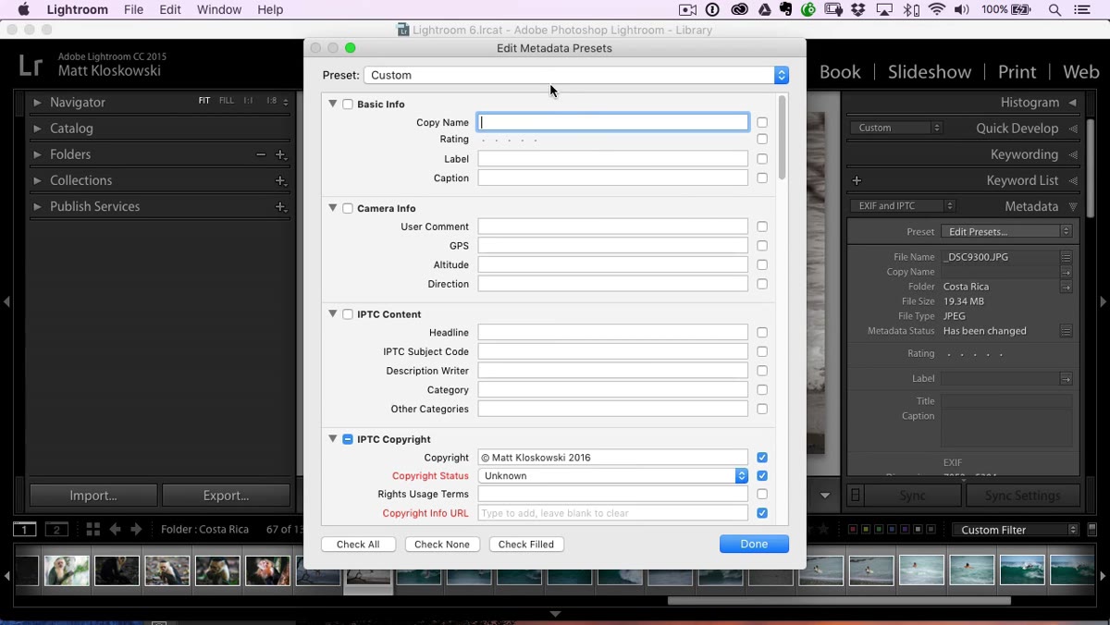
Task: Click arrow icon beside Copy Name in Metadata panel
Action: point(1067,272)
